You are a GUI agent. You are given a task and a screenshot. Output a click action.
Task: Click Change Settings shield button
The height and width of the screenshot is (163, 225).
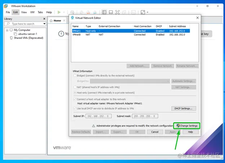point(187,126)
